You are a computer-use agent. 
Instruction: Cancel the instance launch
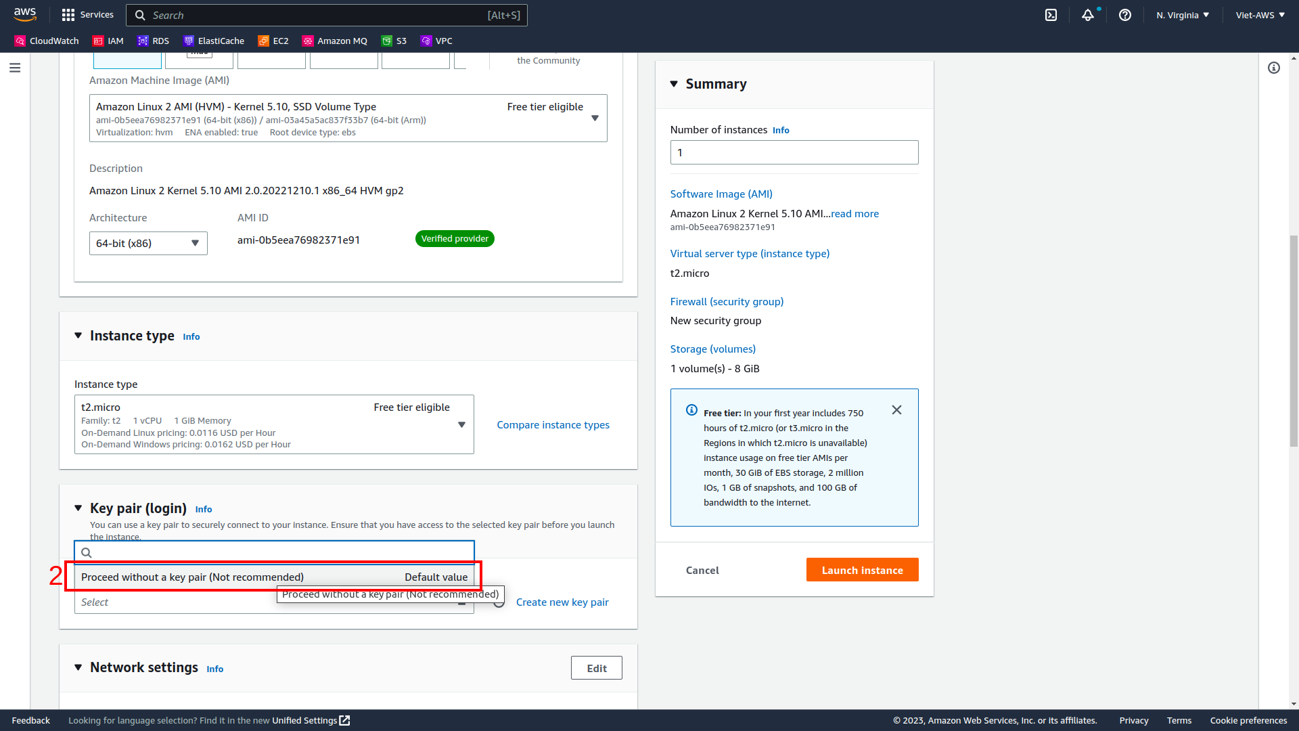702,571
